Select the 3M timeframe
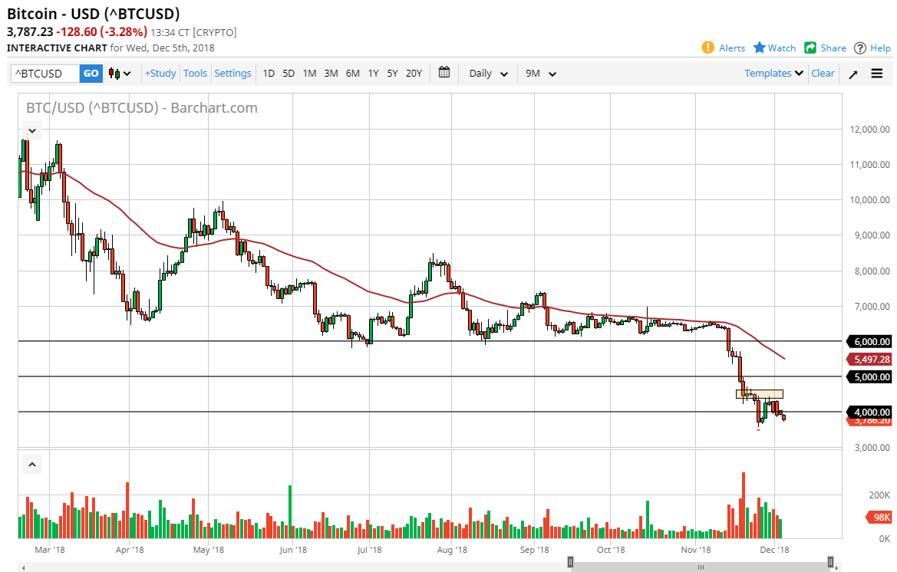 (331, 73)
